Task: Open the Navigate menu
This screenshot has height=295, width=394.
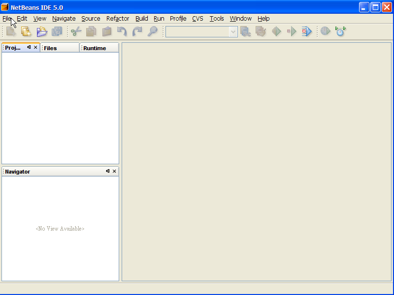Action: click(x=64, y=19)
